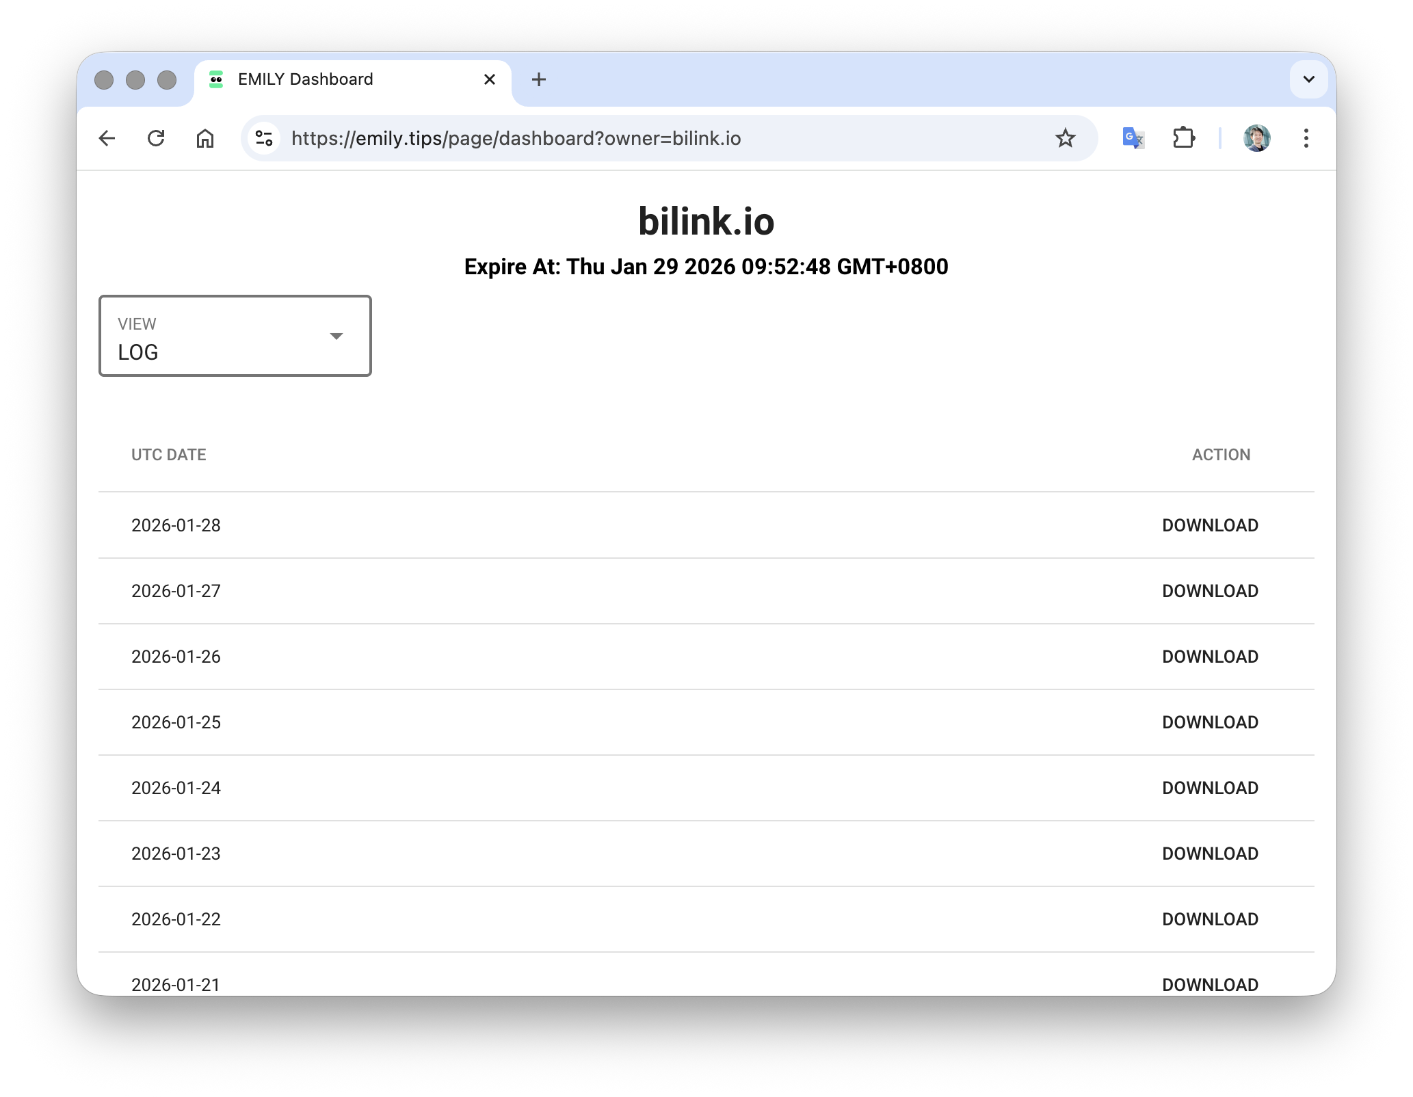Screen dimensions: 1413x1097
Task: Open the tab search chevron dropdown
Action: [x=1308, y=80]
